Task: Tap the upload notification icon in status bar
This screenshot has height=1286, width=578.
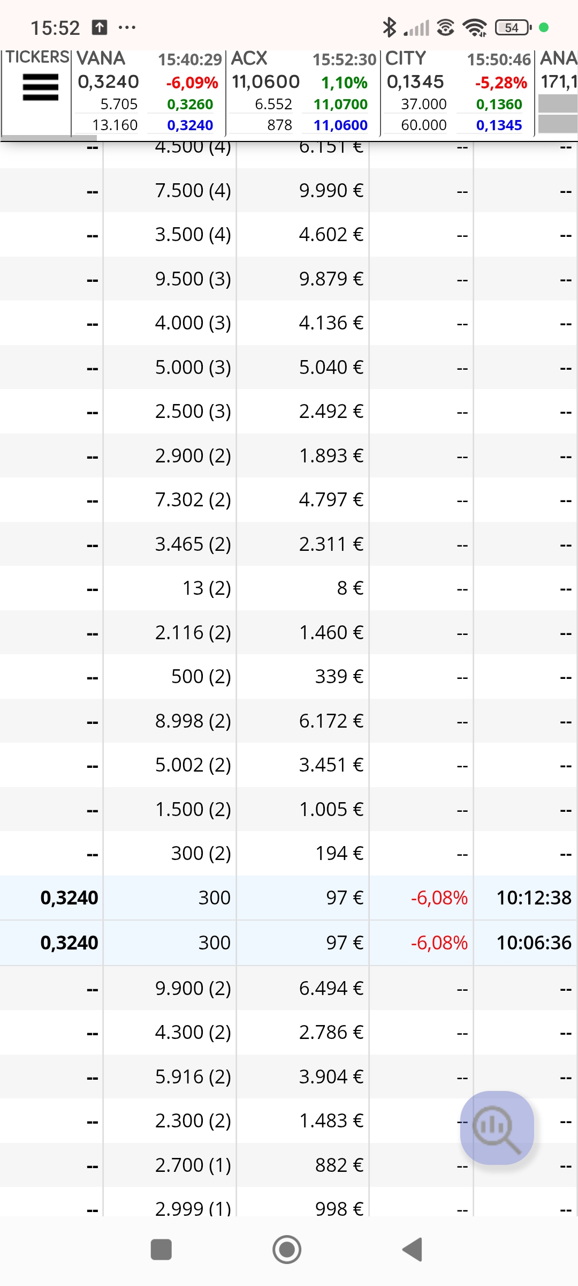Action: pos(100,27)
